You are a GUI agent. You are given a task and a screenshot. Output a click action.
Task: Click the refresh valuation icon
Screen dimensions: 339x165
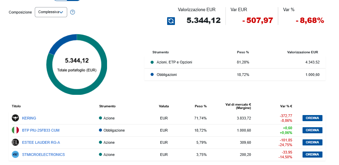point(171,21)
